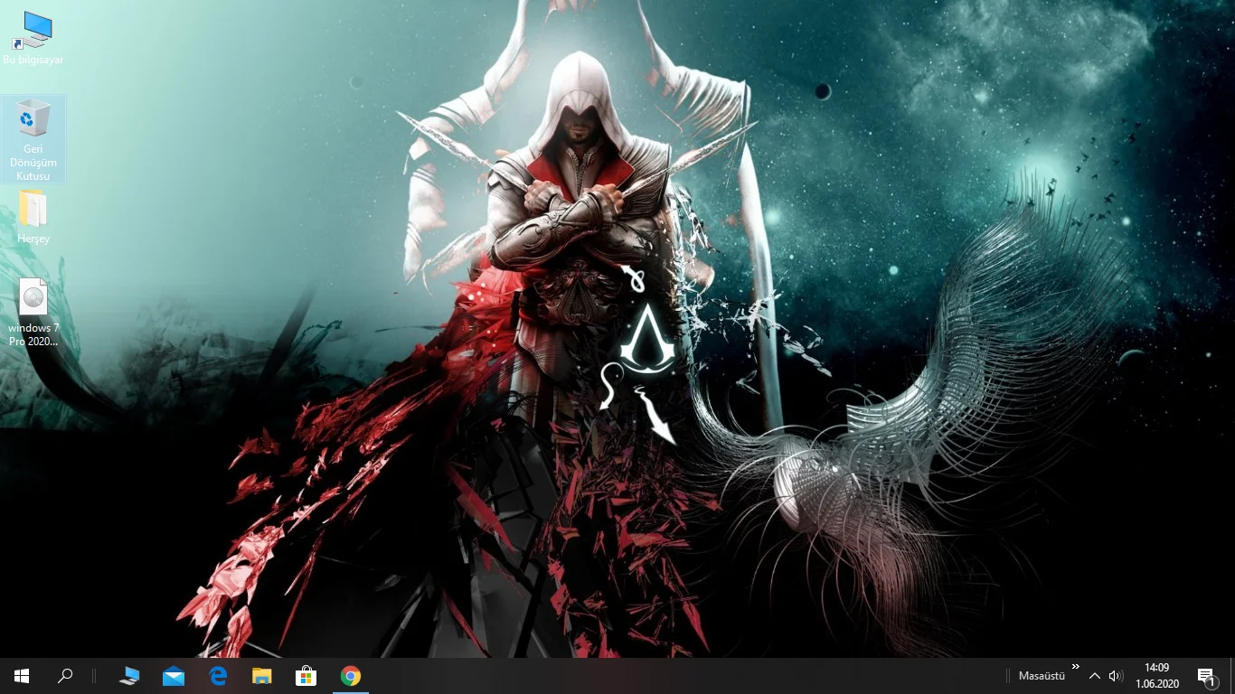The height and width of the screenshot is (694, 1235).
Task: Select the Herşey folder on the desktop
Action: 33,217
